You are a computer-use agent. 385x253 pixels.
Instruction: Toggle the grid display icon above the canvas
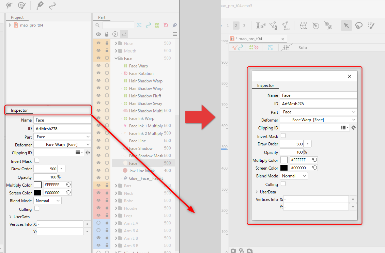(287, 47)
